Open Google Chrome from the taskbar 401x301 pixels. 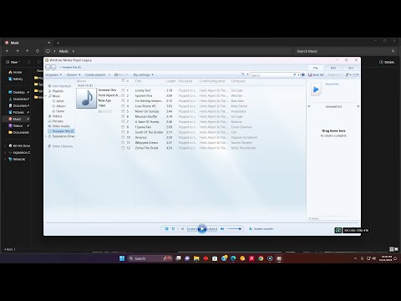click(x=261, y=258)
